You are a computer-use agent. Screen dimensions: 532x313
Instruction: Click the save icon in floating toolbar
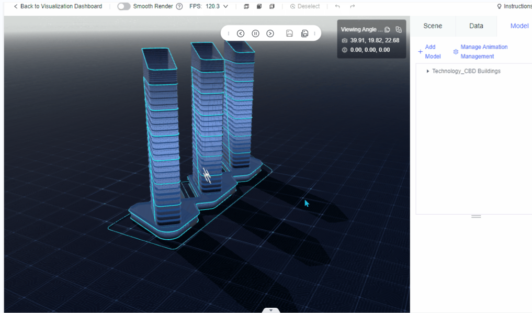pos(289,33)
